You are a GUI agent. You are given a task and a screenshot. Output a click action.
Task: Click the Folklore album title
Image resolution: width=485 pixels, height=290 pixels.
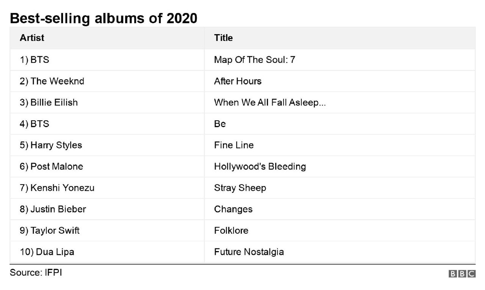[x=231, y=231]
